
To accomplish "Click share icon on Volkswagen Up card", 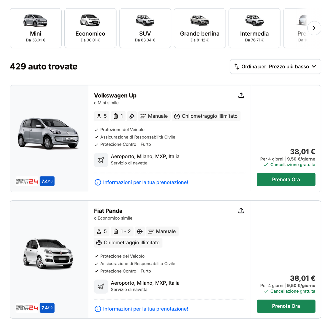I will pos(241,95).
